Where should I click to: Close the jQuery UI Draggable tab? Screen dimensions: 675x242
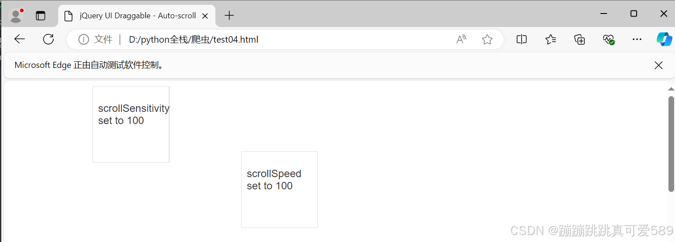pyautogui.click(x=206, y=16)
